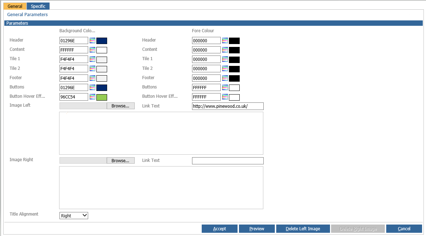The height and width of the screenshot is (236, 426).
Task: Click the Cancel button
Action: point(404,229)
